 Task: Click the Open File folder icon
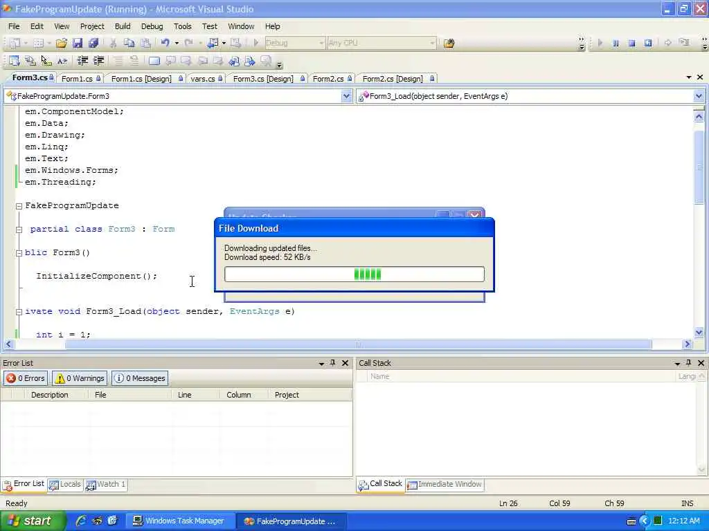coord(62,43)
